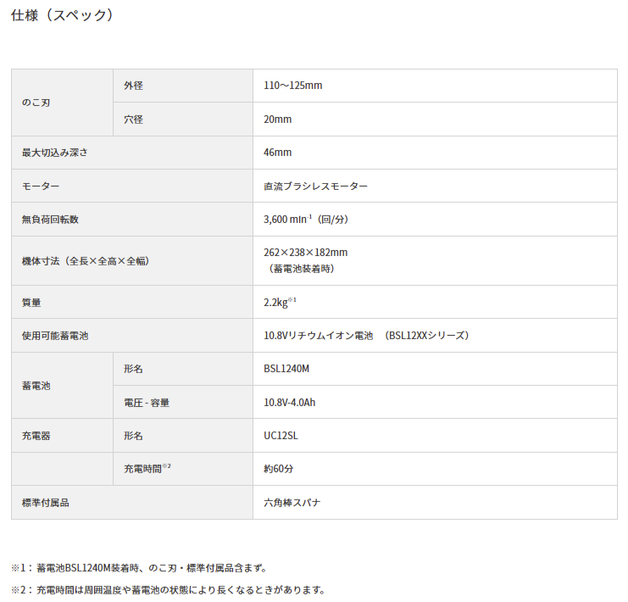The height and width of the screenshot is (602, 628).
Task: Click the 充電器 group header cell
Action: [x=62, y=436]
